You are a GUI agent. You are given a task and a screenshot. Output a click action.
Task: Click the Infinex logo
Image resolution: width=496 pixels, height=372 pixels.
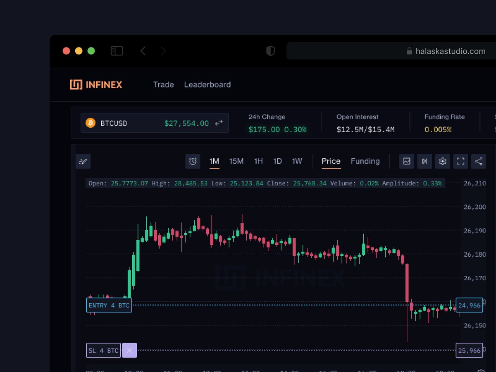[x=96, y=85]
